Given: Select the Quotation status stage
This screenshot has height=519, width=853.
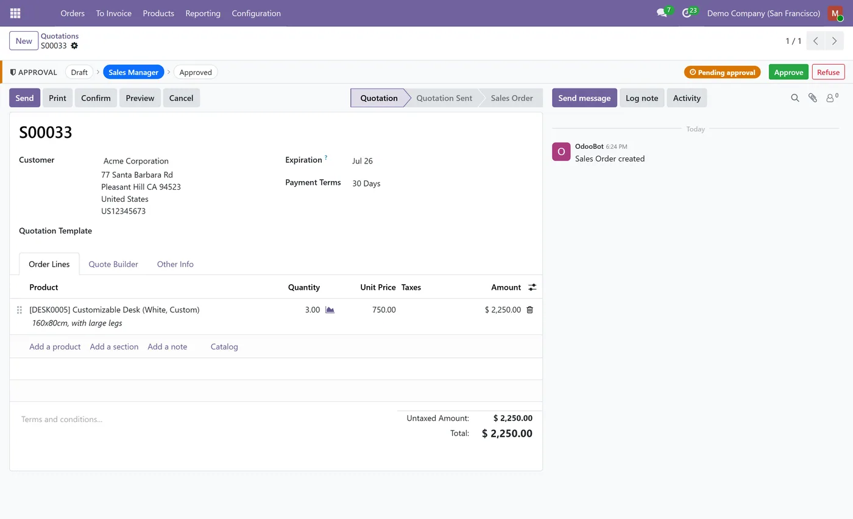Looking at the screenshot, I should click(x=378, y=98).
